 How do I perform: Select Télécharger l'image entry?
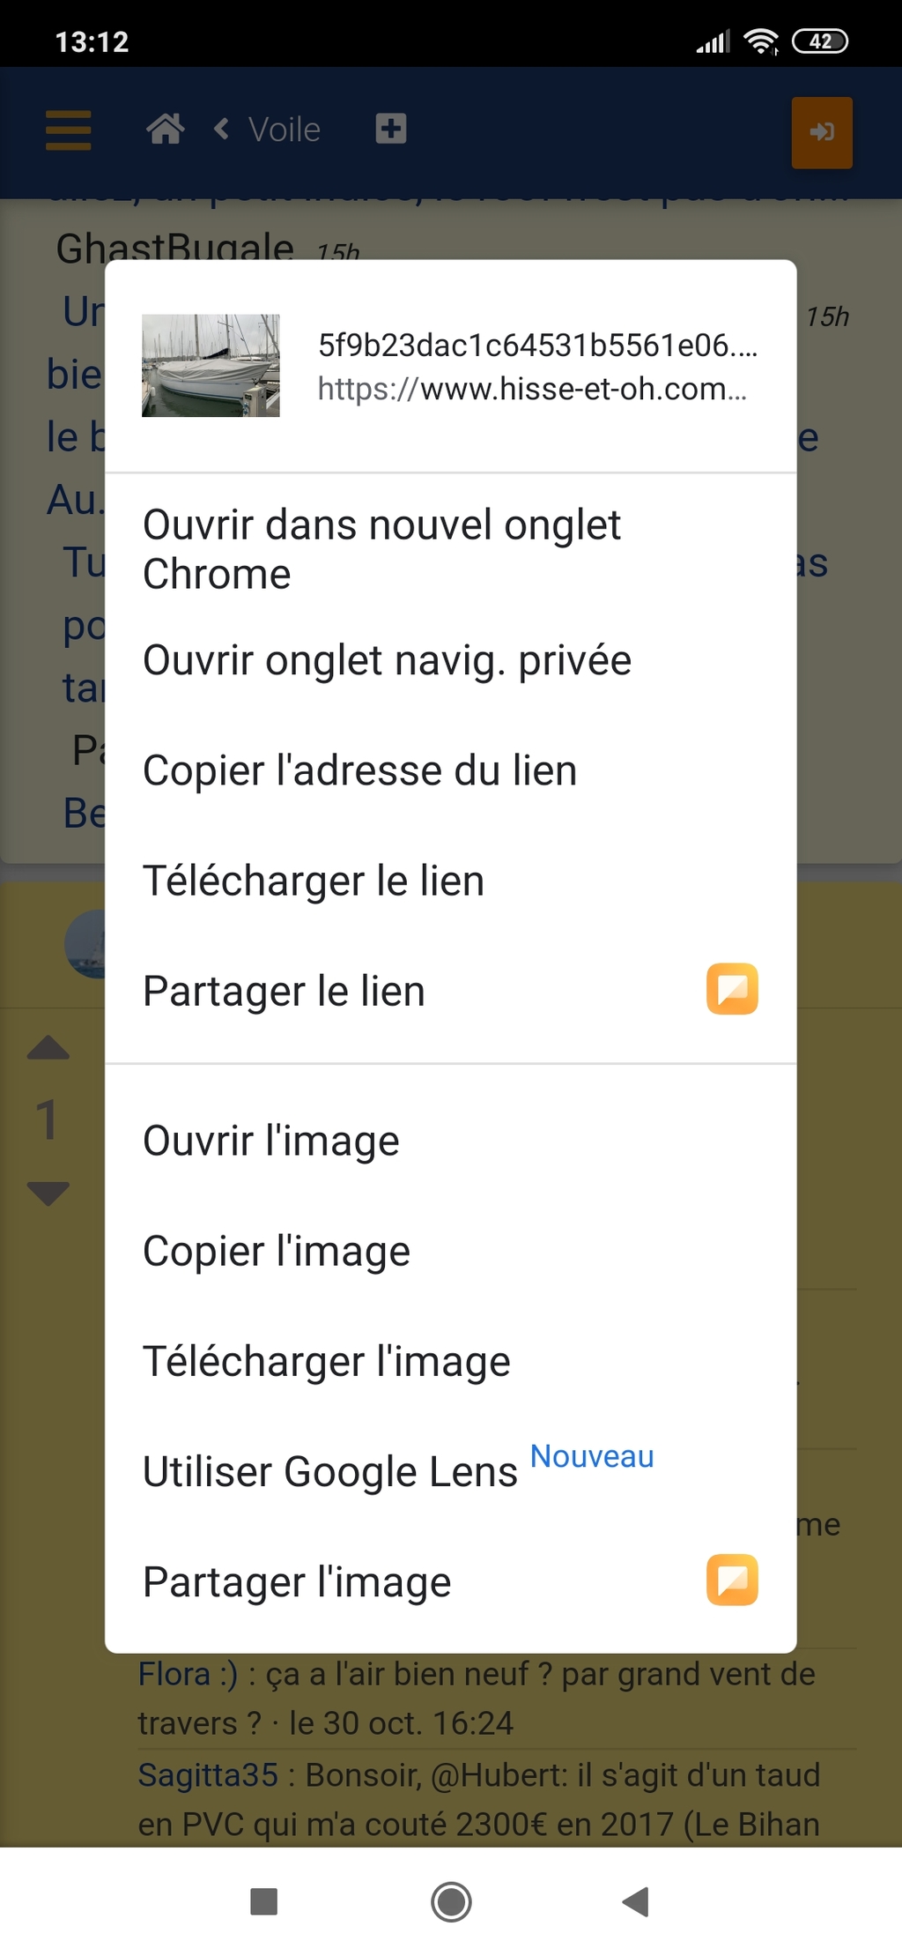pyautogui.click(x=451, y=1361)
